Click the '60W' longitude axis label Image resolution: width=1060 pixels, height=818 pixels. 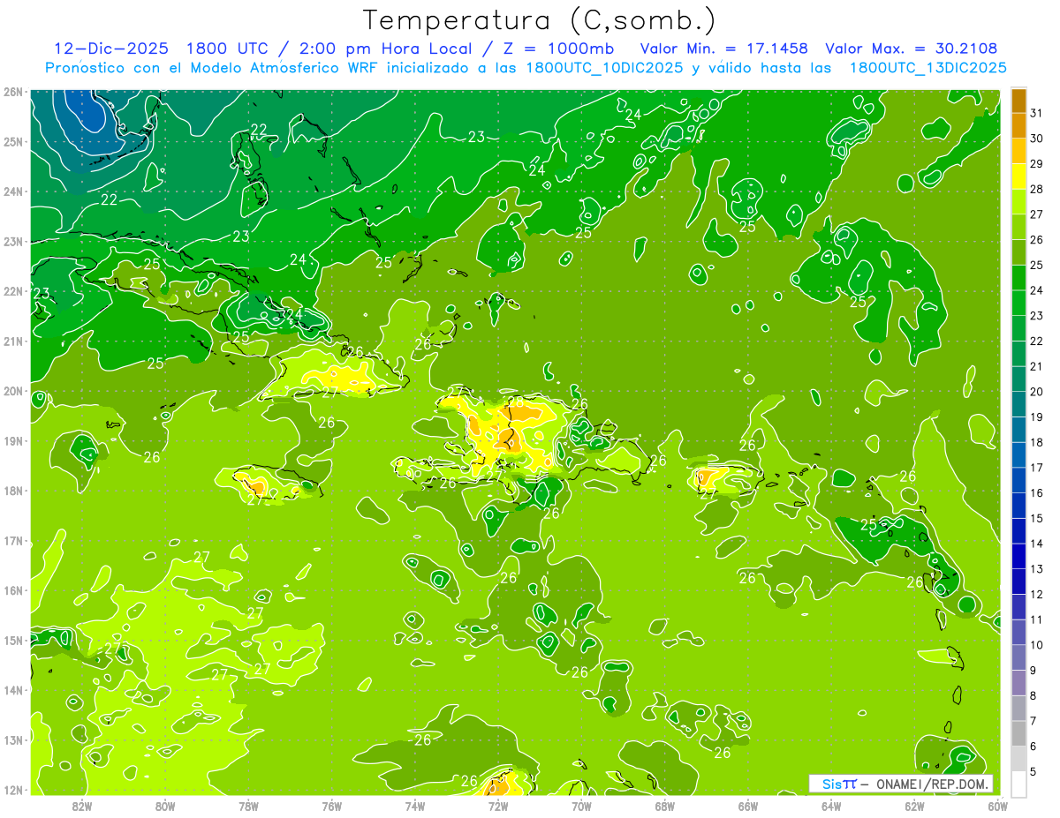click(x=997, y=806)
